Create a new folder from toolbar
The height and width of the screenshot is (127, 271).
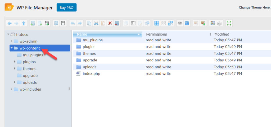(x=33, y=23)
